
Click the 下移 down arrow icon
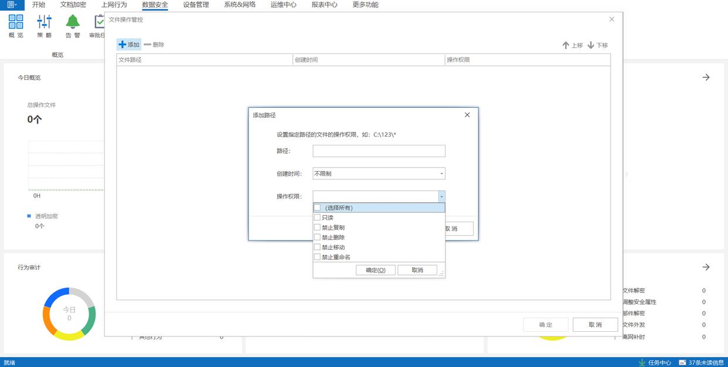(x=591, y=45)
